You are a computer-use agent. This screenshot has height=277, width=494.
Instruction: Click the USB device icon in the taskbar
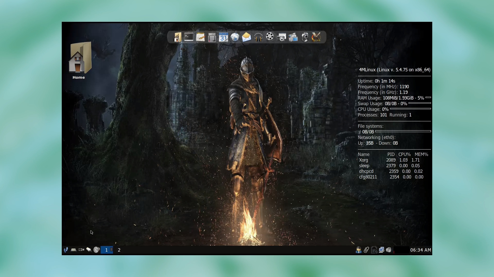point(81,250)
